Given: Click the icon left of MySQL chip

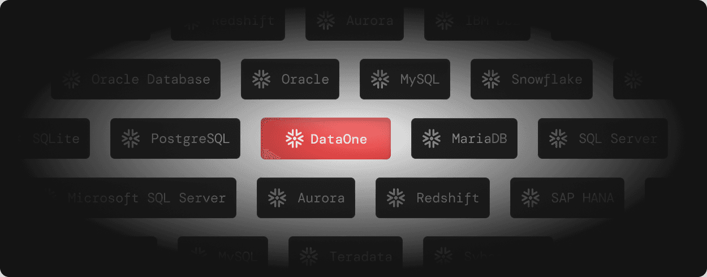Looking at the screenshot, I should coord(380,79).
